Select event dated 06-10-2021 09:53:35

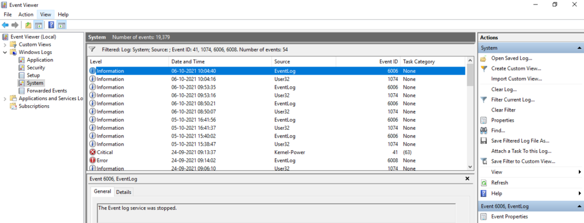pos(277,88)
